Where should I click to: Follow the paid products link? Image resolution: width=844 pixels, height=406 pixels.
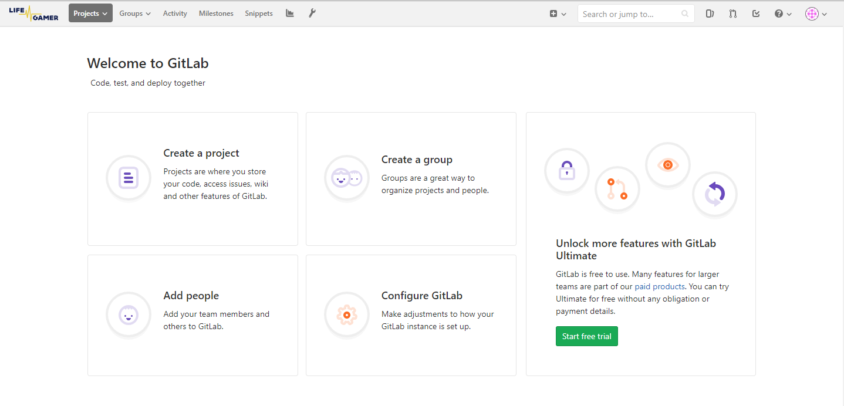[x=660, y=287]
